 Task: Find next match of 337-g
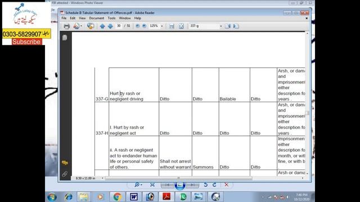click(236, 26)
